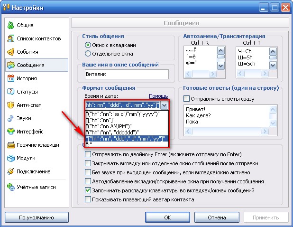
Task: Click up arrow of Ctrl+T list scrollbar
Action: (273, 51)
